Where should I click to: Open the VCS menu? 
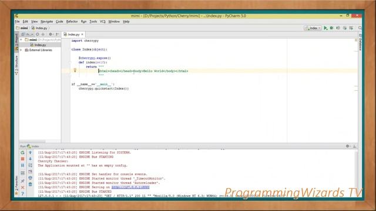coord(103,22)
